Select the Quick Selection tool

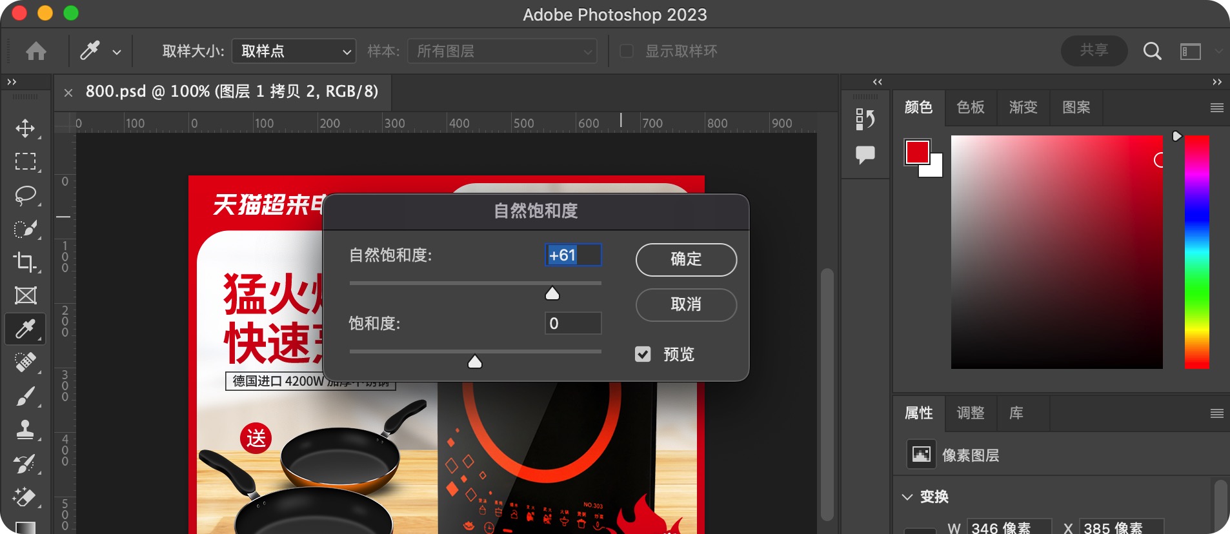click(25, 228)
